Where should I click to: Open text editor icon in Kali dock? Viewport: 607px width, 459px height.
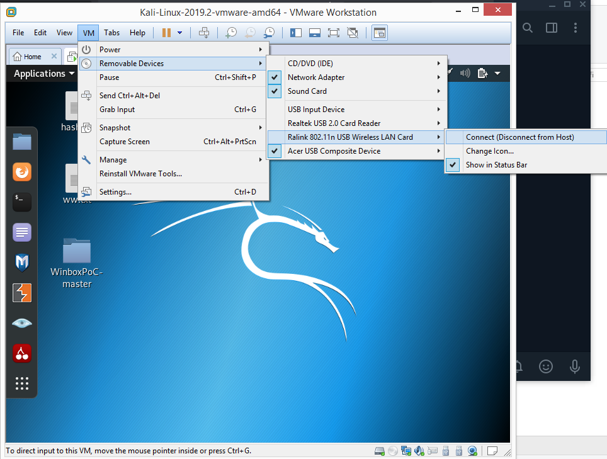pos(21,232)
